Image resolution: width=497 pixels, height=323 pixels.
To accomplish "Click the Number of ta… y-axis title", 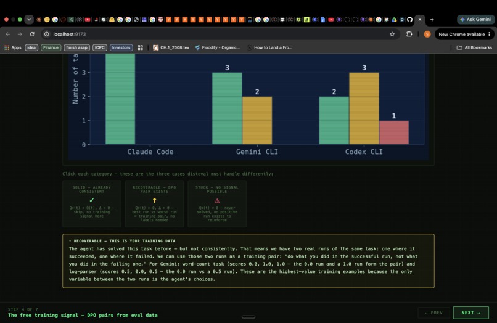I will click(x=75, y=79).
